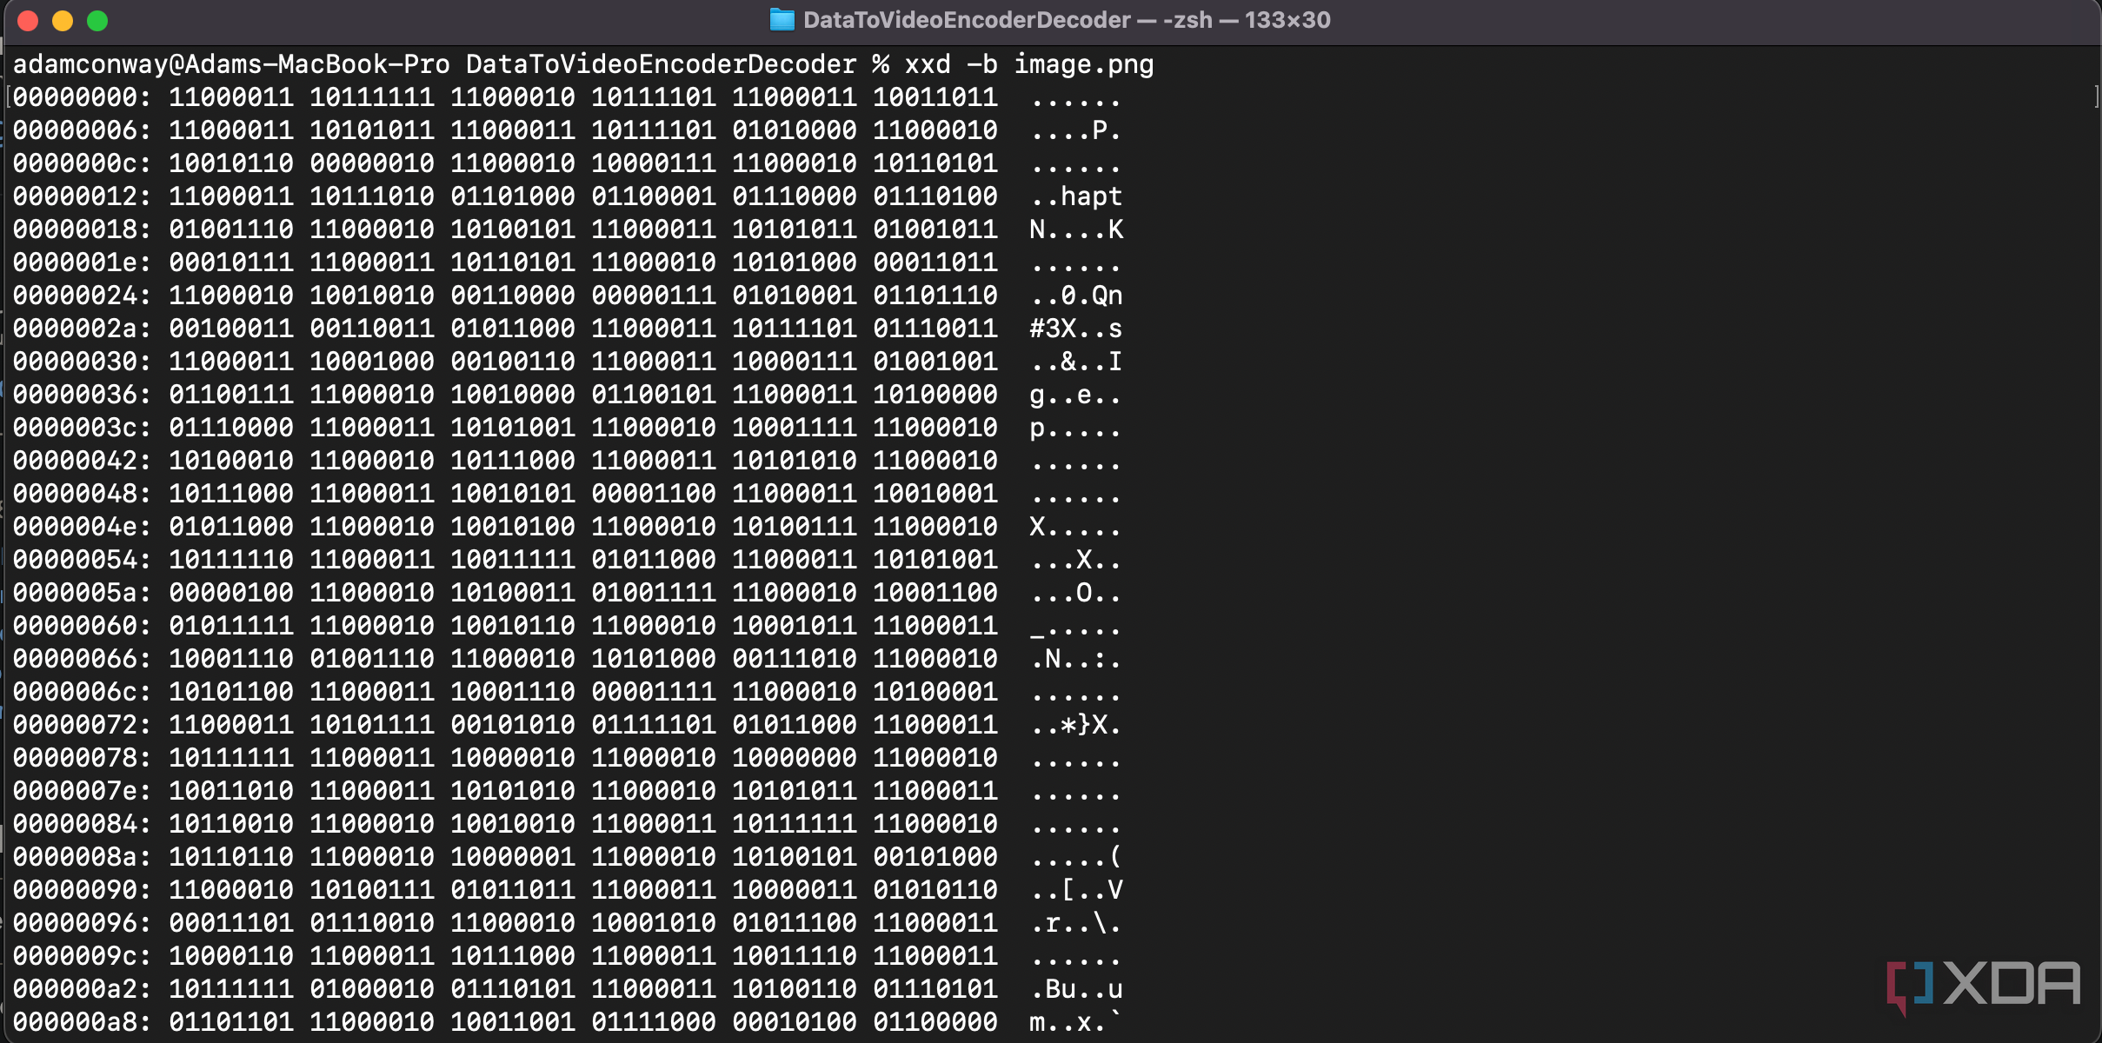The width and height of the screenshot is (2102, 1043).
Task: Click the red close window button
Action: tap(28, 21)
